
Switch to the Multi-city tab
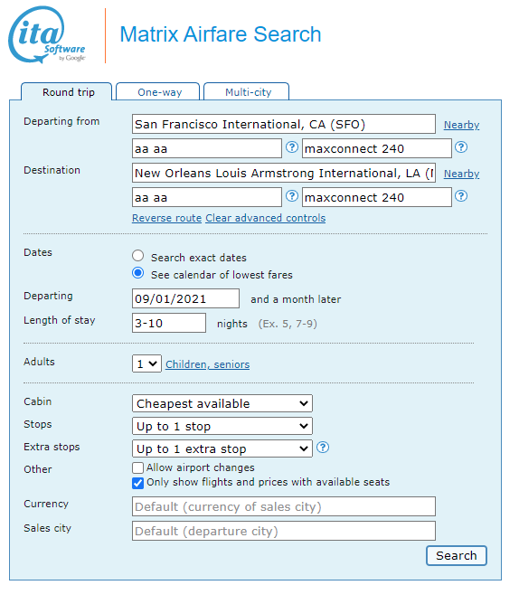(x=247, y=92)
